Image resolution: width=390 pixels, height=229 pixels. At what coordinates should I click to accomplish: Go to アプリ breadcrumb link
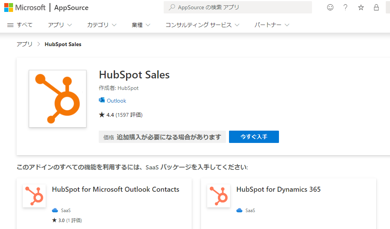[24, 44]
